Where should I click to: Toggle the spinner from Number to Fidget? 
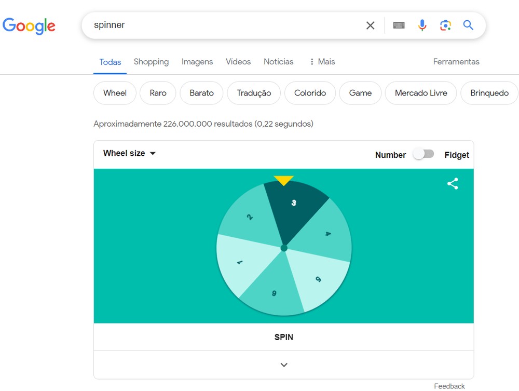(424, 154)
